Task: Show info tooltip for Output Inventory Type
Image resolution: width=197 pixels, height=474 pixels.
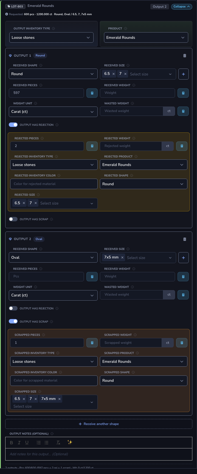Action: coord(53,29)
